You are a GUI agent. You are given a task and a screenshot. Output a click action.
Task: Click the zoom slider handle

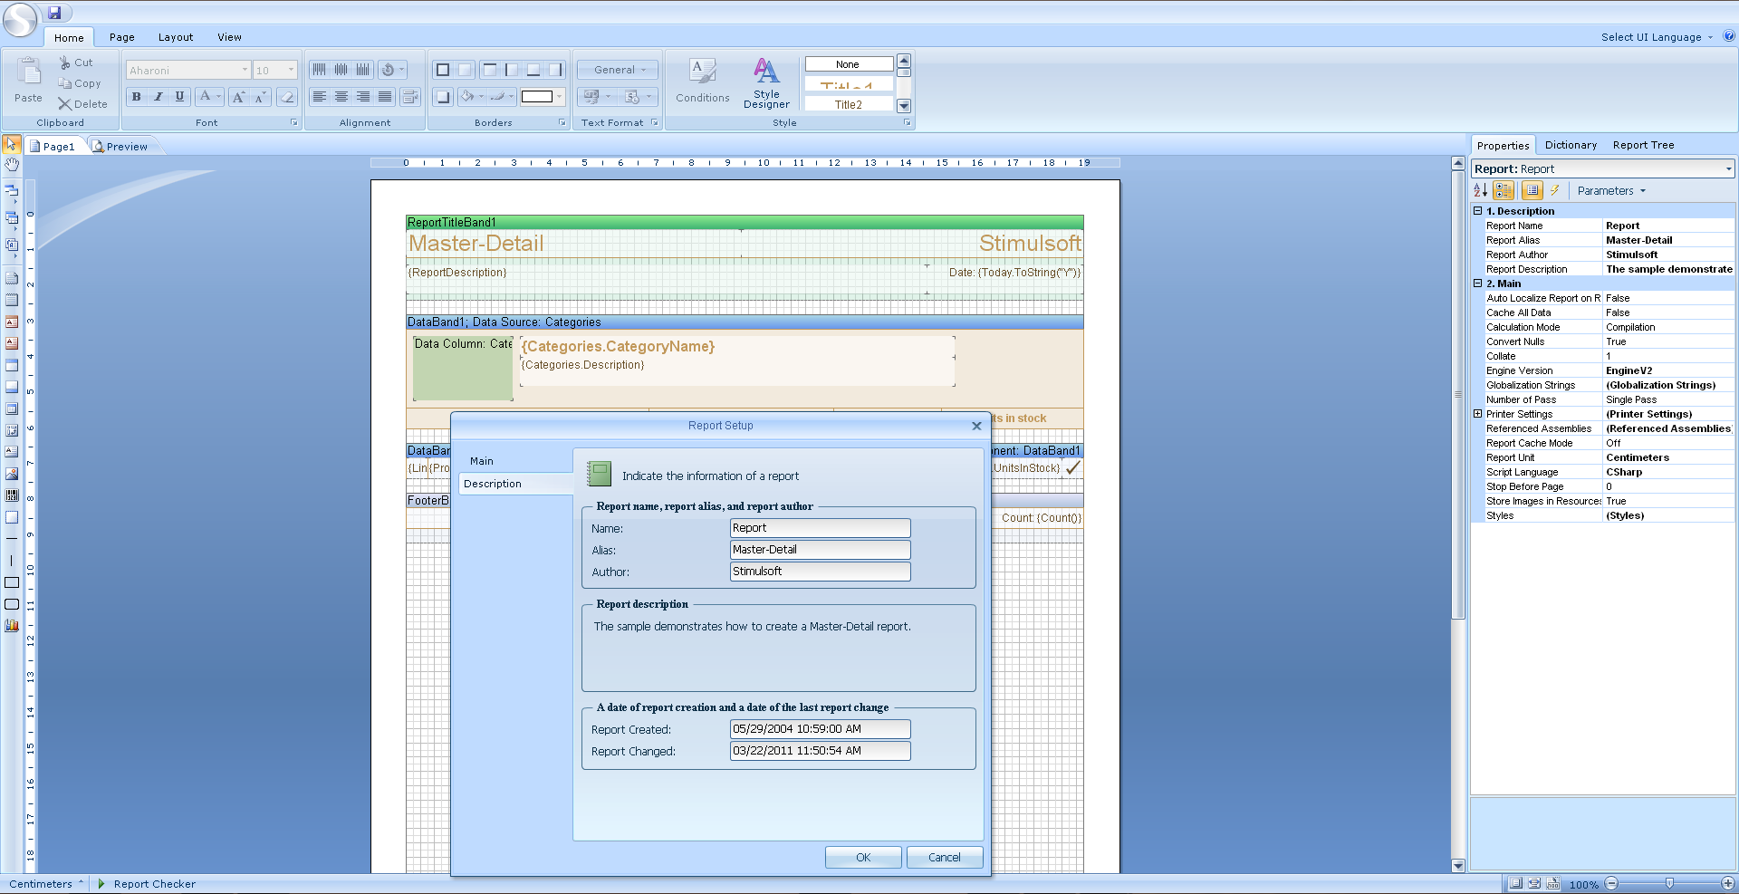pos(1669,883)
